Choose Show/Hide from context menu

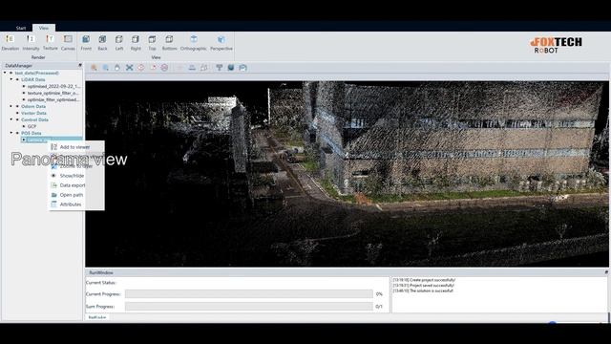click(76, 176)
